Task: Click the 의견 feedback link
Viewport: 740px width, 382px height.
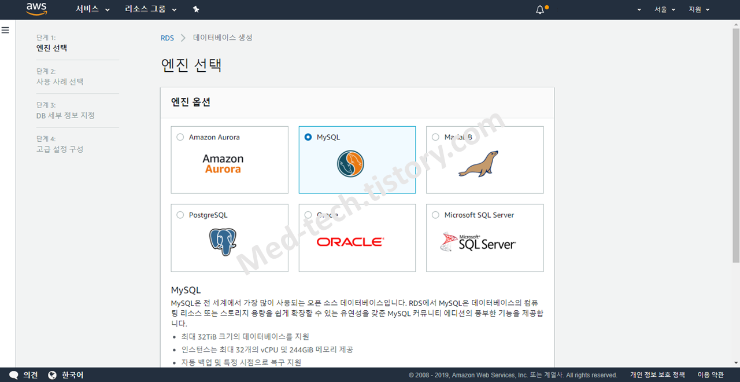Action: point(31,375)
